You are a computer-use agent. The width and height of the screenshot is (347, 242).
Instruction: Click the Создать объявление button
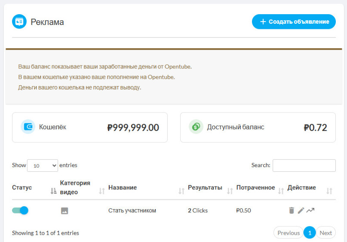(294, 22)
